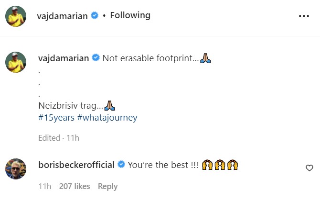
Task: Click the comment's 11h timestamp
Action: (43, 186)
